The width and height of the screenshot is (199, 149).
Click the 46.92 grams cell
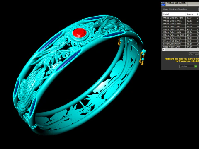[x=191, y=35]
